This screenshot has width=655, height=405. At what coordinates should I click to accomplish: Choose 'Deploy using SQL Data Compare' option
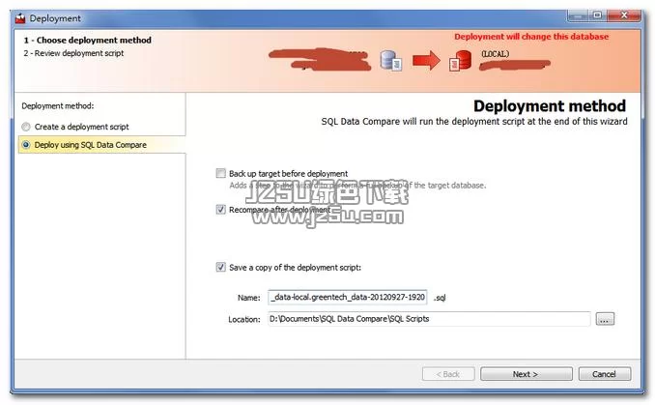pyautogui.click(x=25, y=145)
